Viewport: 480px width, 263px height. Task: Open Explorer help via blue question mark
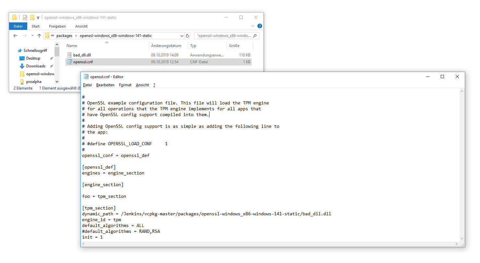(259, 26)
